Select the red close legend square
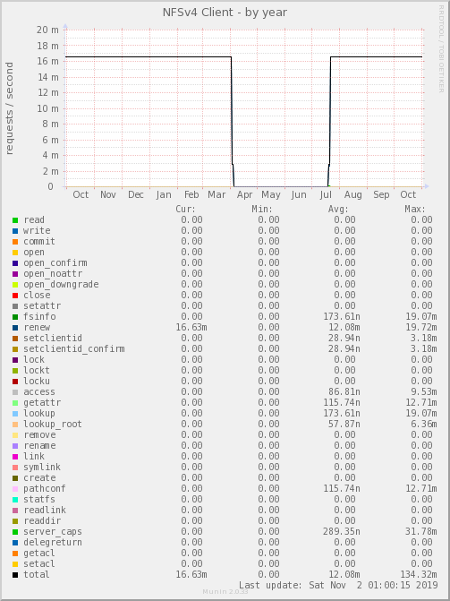The image size is (450, 601). tap(15, 296)
